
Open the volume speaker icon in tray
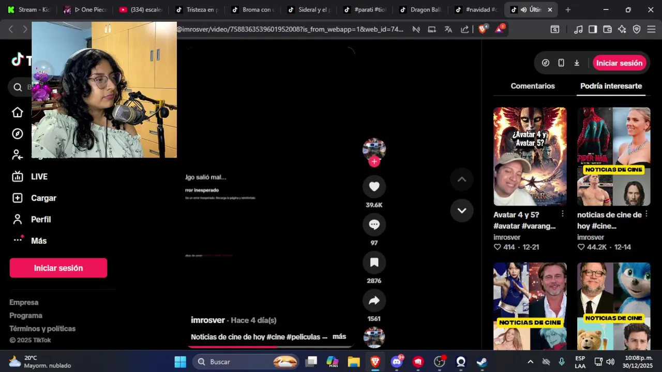[x=610, y=362]
